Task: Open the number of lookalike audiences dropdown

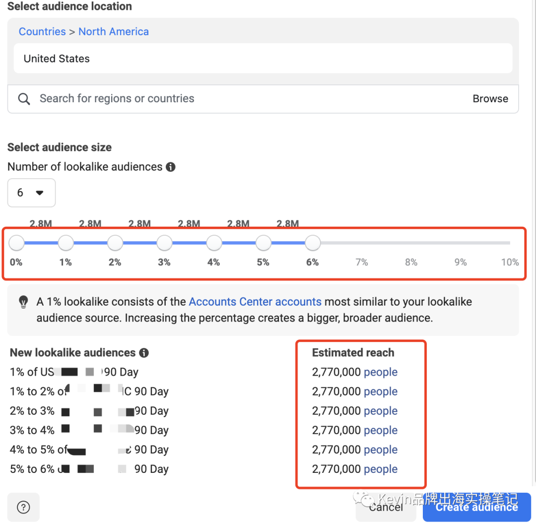Action: [x=31, y=193]
